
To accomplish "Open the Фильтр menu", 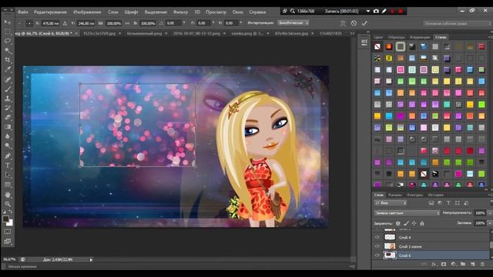I will click(180, 12).
